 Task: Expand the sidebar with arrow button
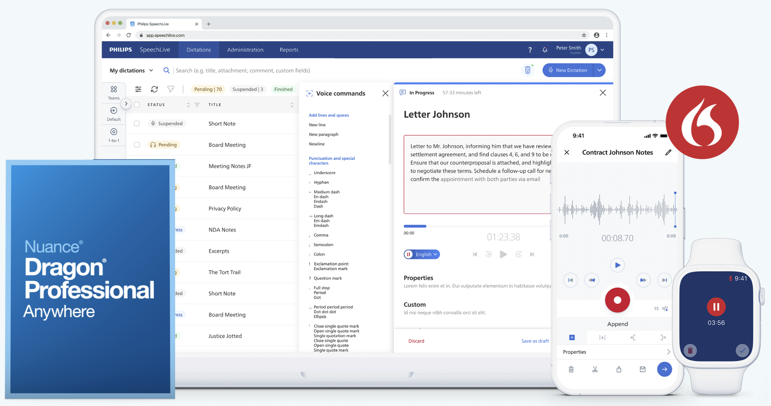pyautogui.click(x=126, y=104)
